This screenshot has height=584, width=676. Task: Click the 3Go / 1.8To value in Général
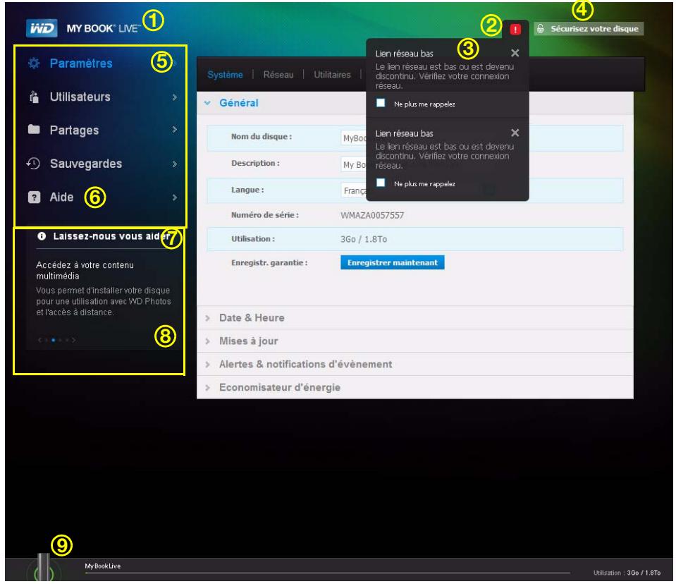tap(364, 239)
